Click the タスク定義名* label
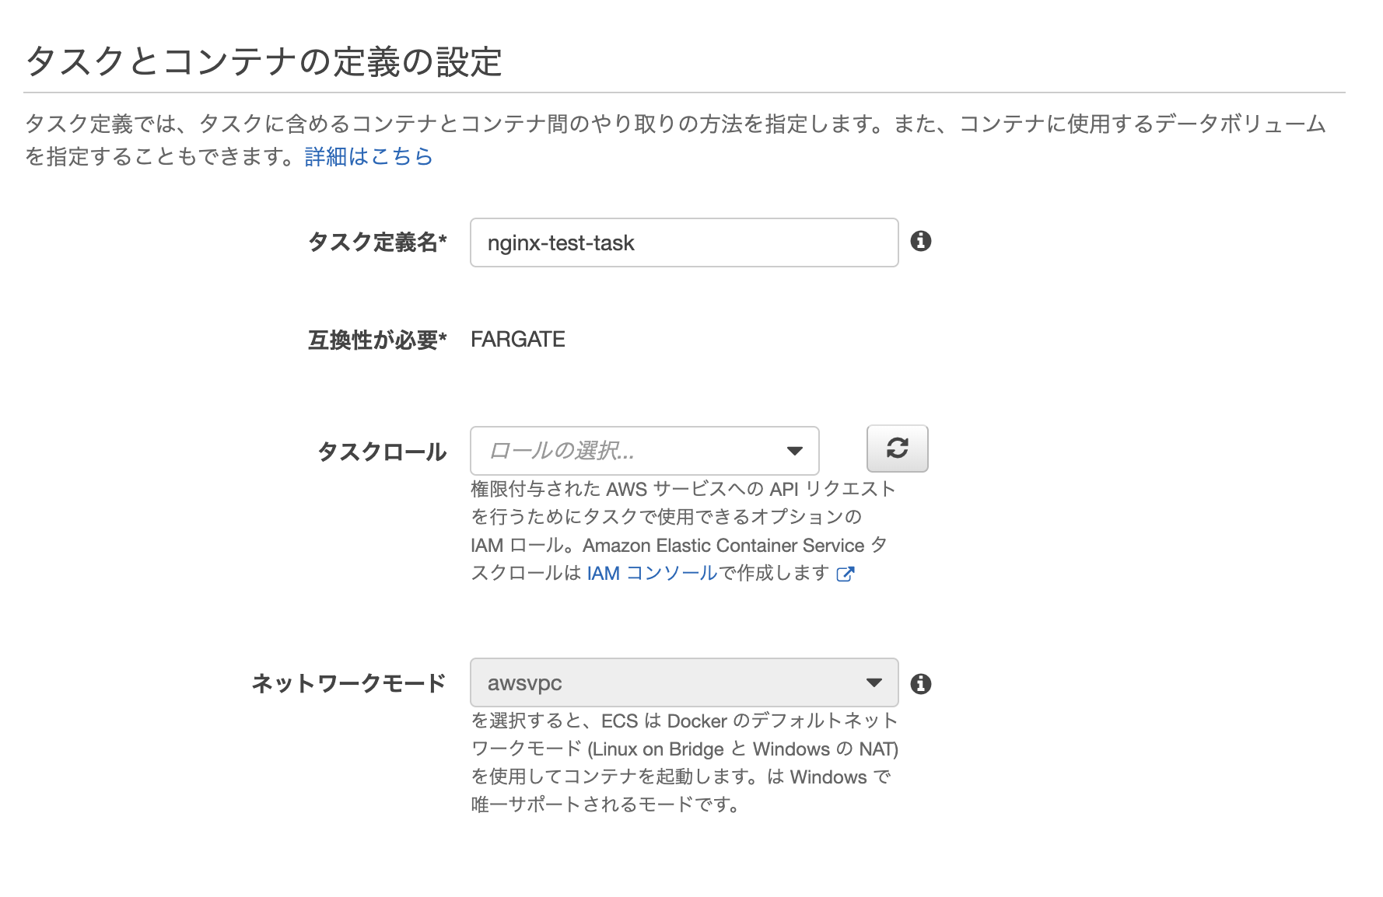The image size is (1383, 897). click(377, 243)
